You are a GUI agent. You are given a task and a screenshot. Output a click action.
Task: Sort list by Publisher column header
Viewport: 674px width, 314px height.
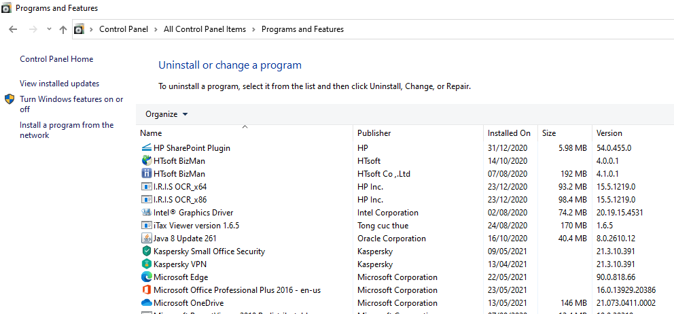coord(419,133)
